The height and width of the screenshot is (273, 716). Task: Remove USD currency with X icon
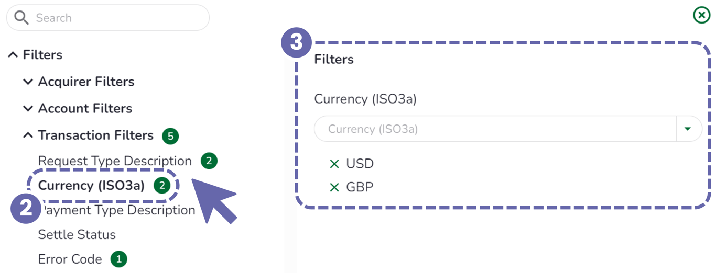coord(334,164)
